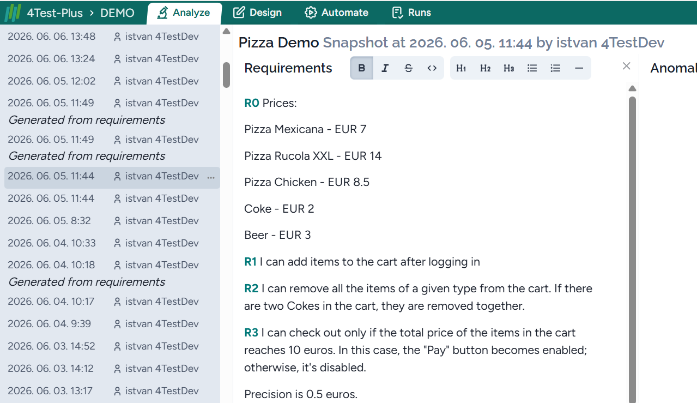The image size is (697, 403).
Task: Insert a horizontal rule
Action: [x=579, y=68]
